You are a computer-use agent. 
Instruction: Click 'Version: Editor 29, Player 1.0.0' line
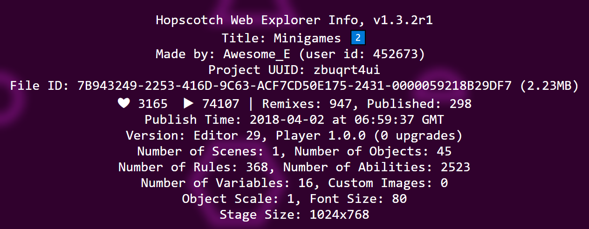tap(294, 136)
